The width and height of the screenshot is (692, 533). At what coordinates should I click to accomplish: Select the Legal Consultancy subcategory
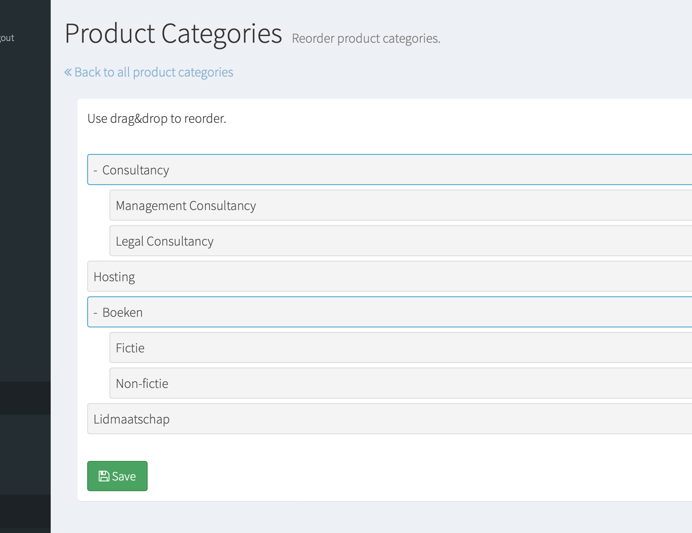[165, 241]
